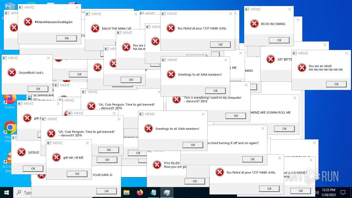Click the error icon beside GET BETTE message
The width and height of the screenshot is (352, 198).
click(x=271, y=59)
